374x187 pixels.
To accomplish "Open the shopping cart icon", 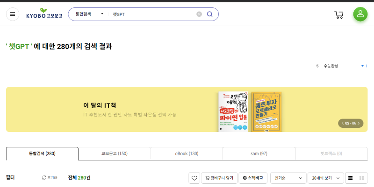I will [x=338, y=14].
